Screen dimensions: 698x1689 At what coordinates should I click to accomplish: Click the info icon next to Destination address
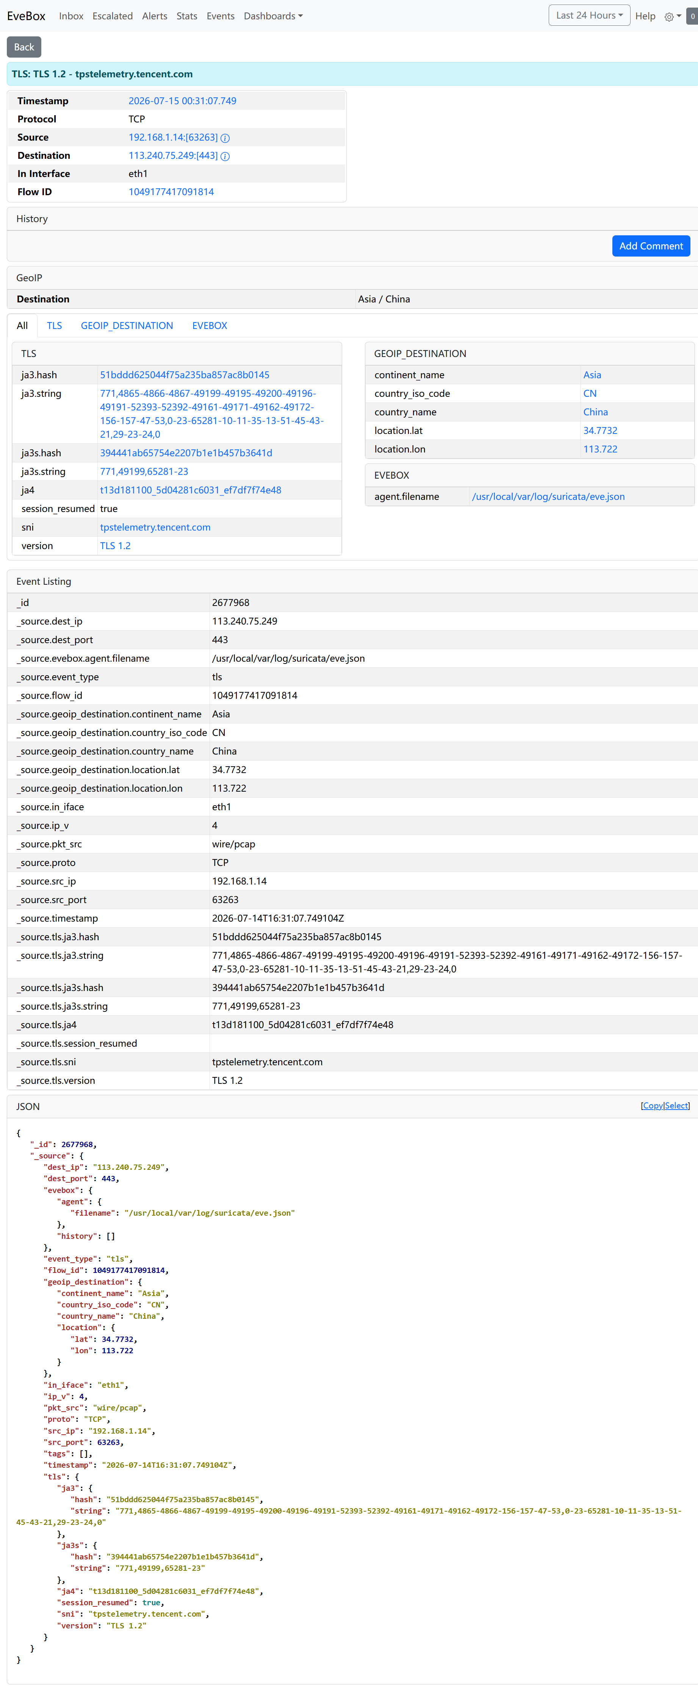pyautogui.click(x=225, y=156)
